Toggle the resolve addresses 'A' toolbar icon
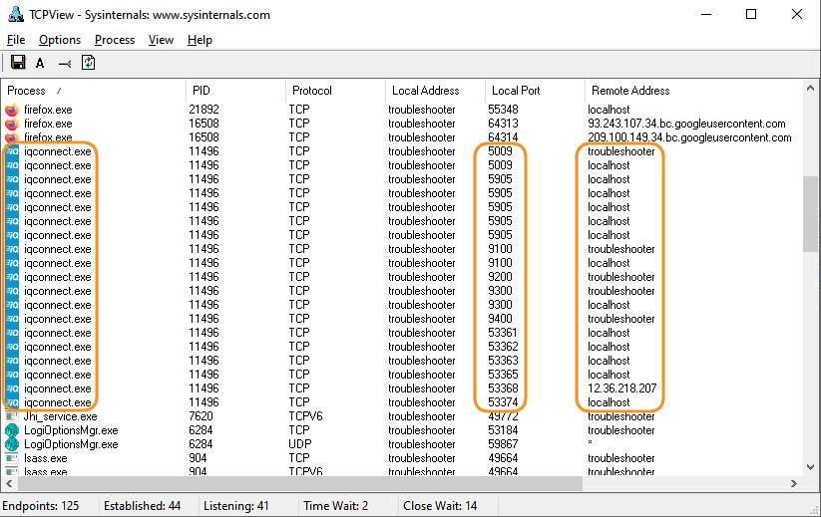 coord(40,63)
